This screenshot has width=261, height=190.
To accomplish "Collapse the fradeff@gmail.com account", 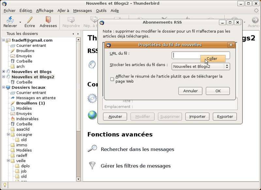I will pos(4,40).
